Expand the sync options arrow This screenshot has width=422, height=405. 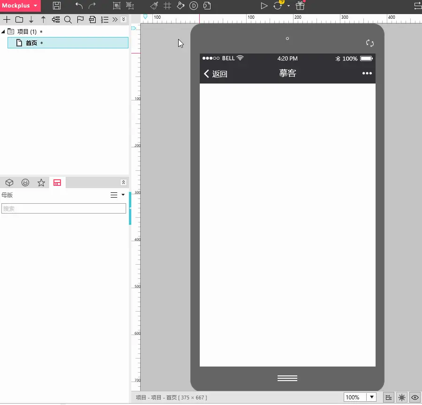click(x=288, y=6)
